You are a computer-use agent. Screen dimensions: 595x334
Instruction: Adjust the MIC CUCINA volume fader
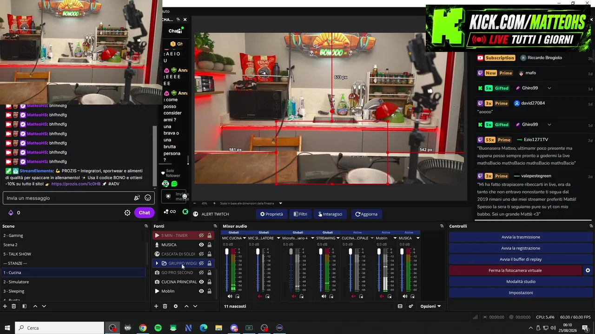coord(227,251)
